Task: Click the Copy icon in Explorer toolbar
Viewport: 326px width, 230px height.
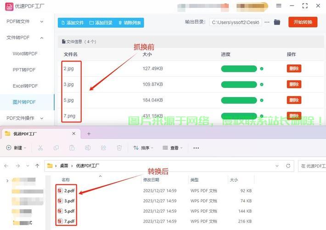Action: point(56,148)
